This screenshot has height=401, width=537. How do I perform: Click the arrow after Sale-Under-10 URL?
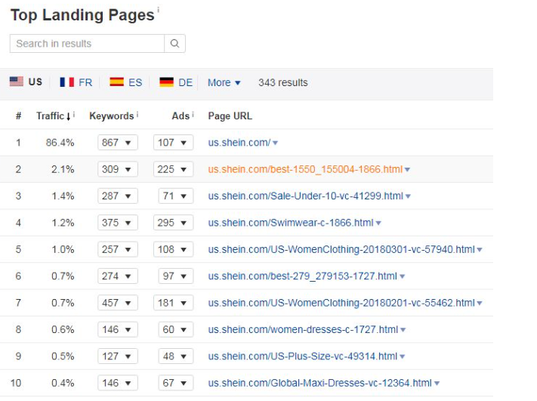[408, 196]
